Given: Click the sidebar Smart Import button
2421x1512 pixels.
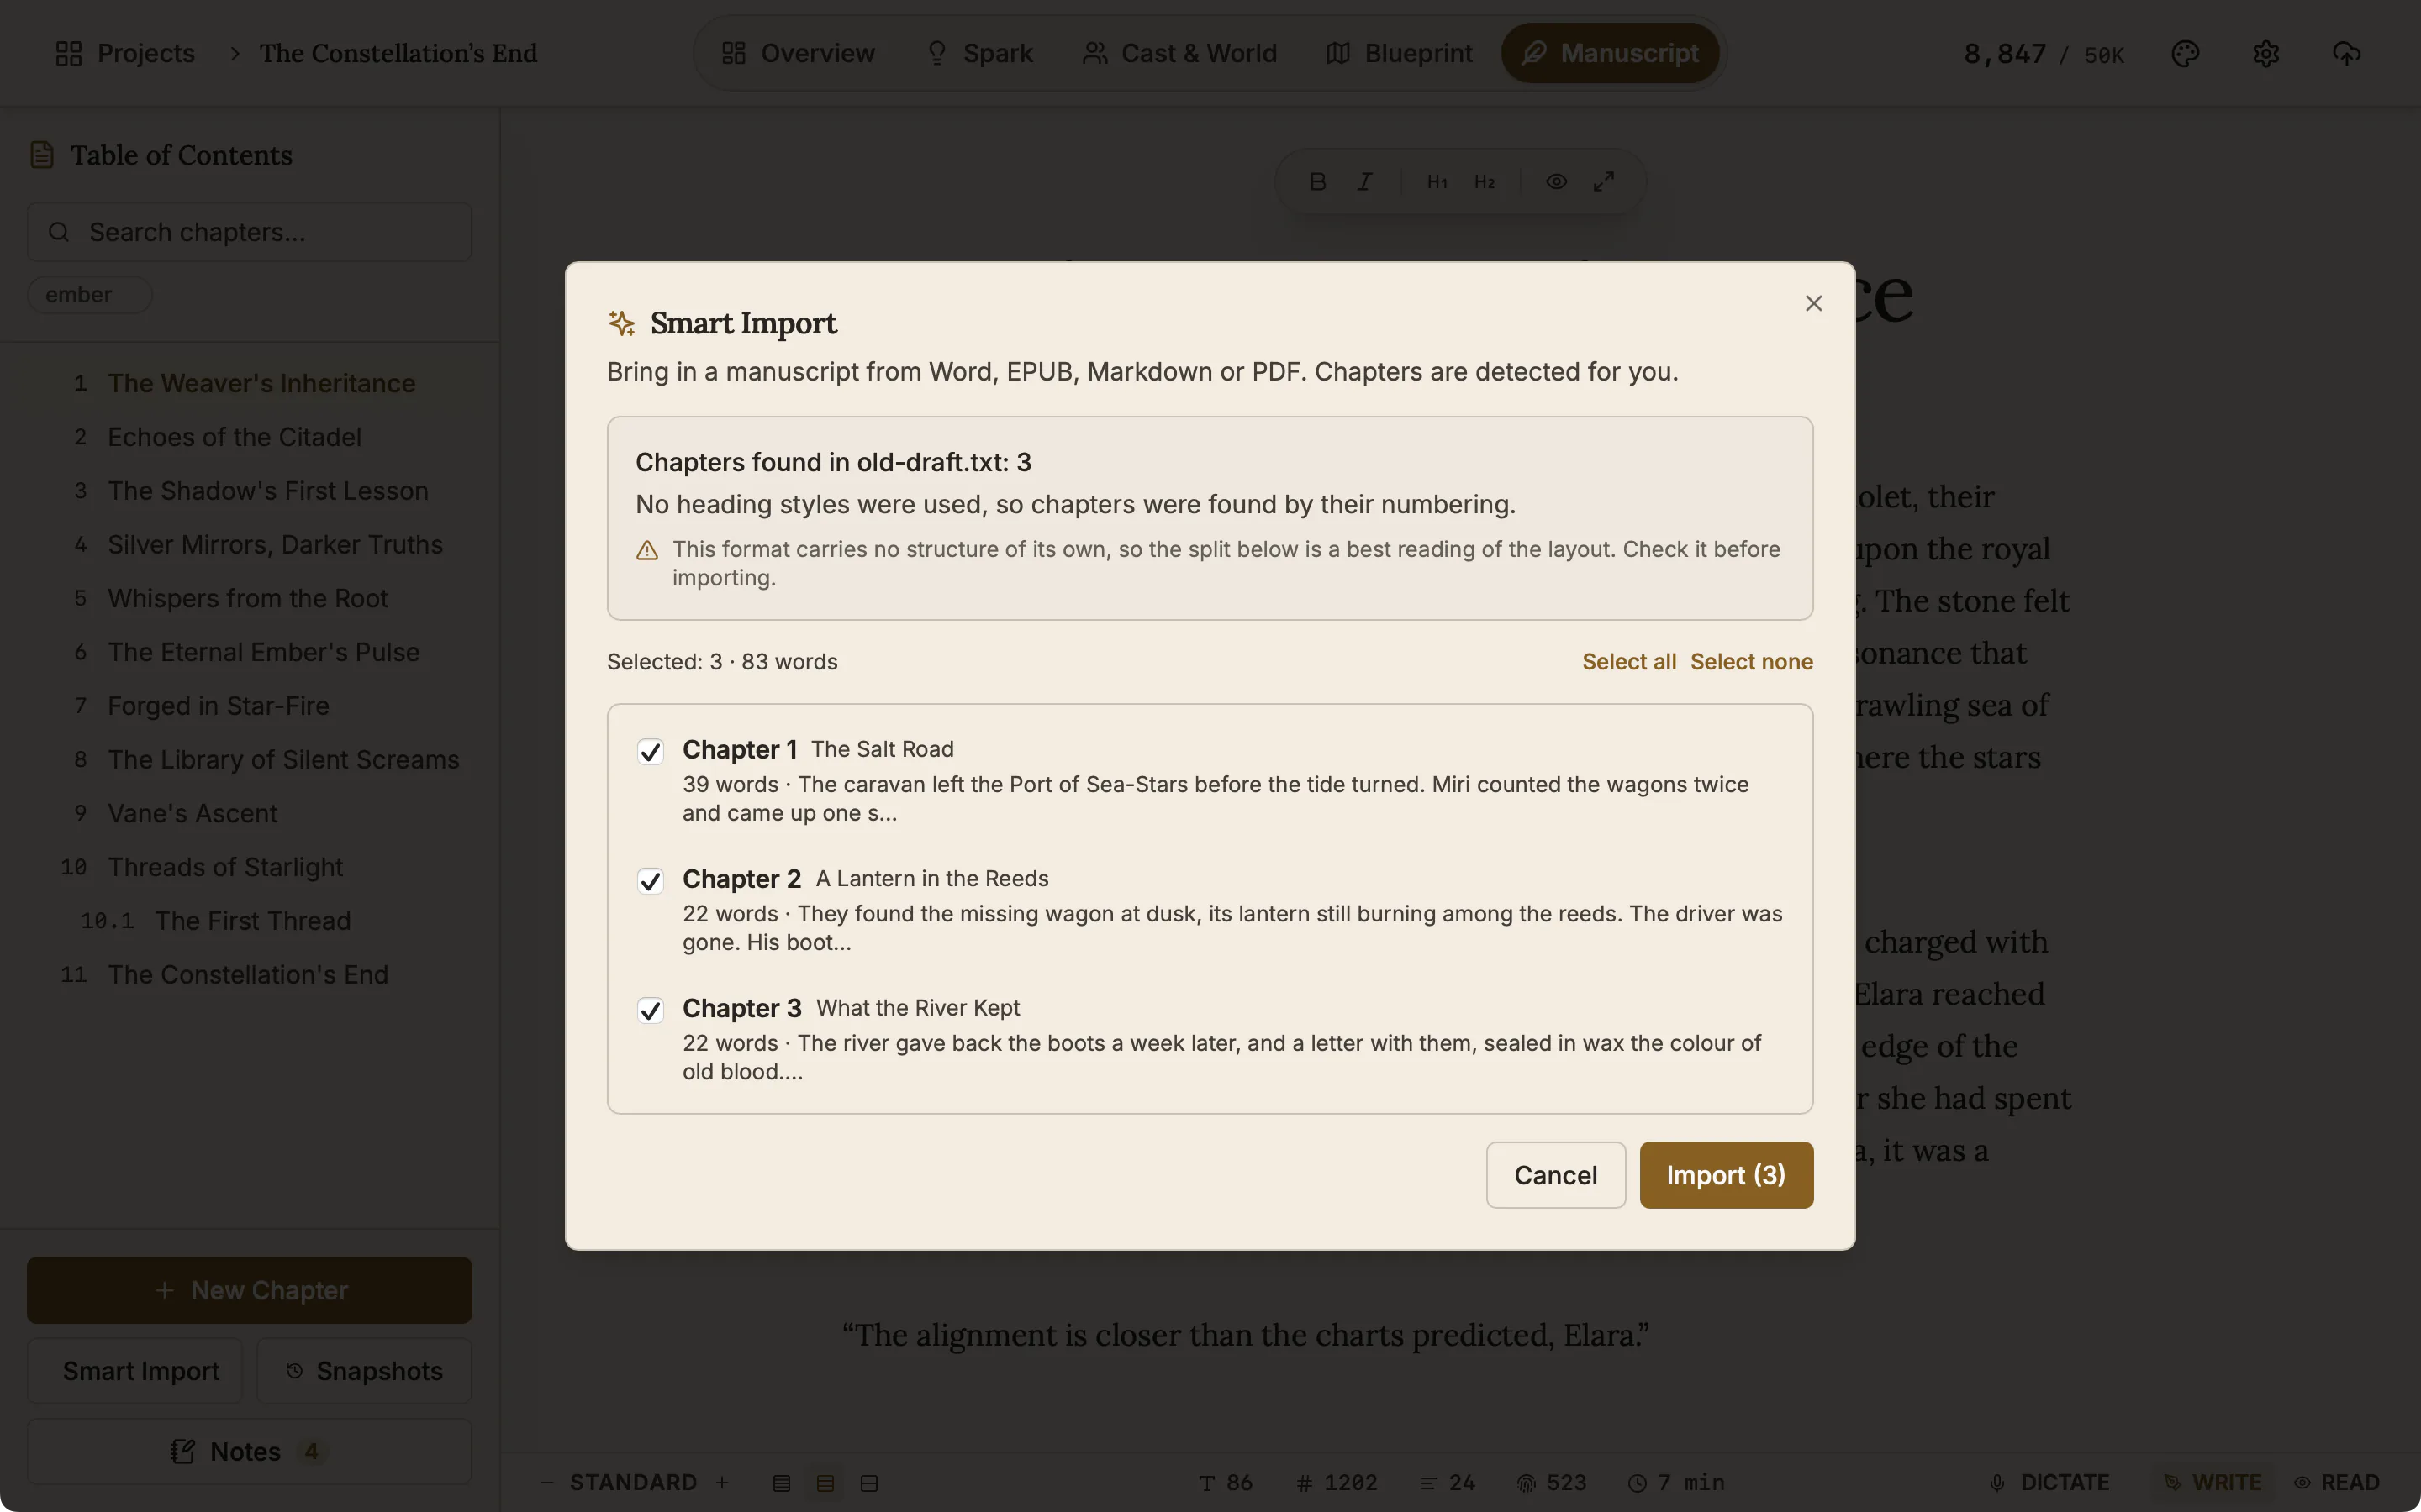Looking at the screenshot, I should 135,1371.
